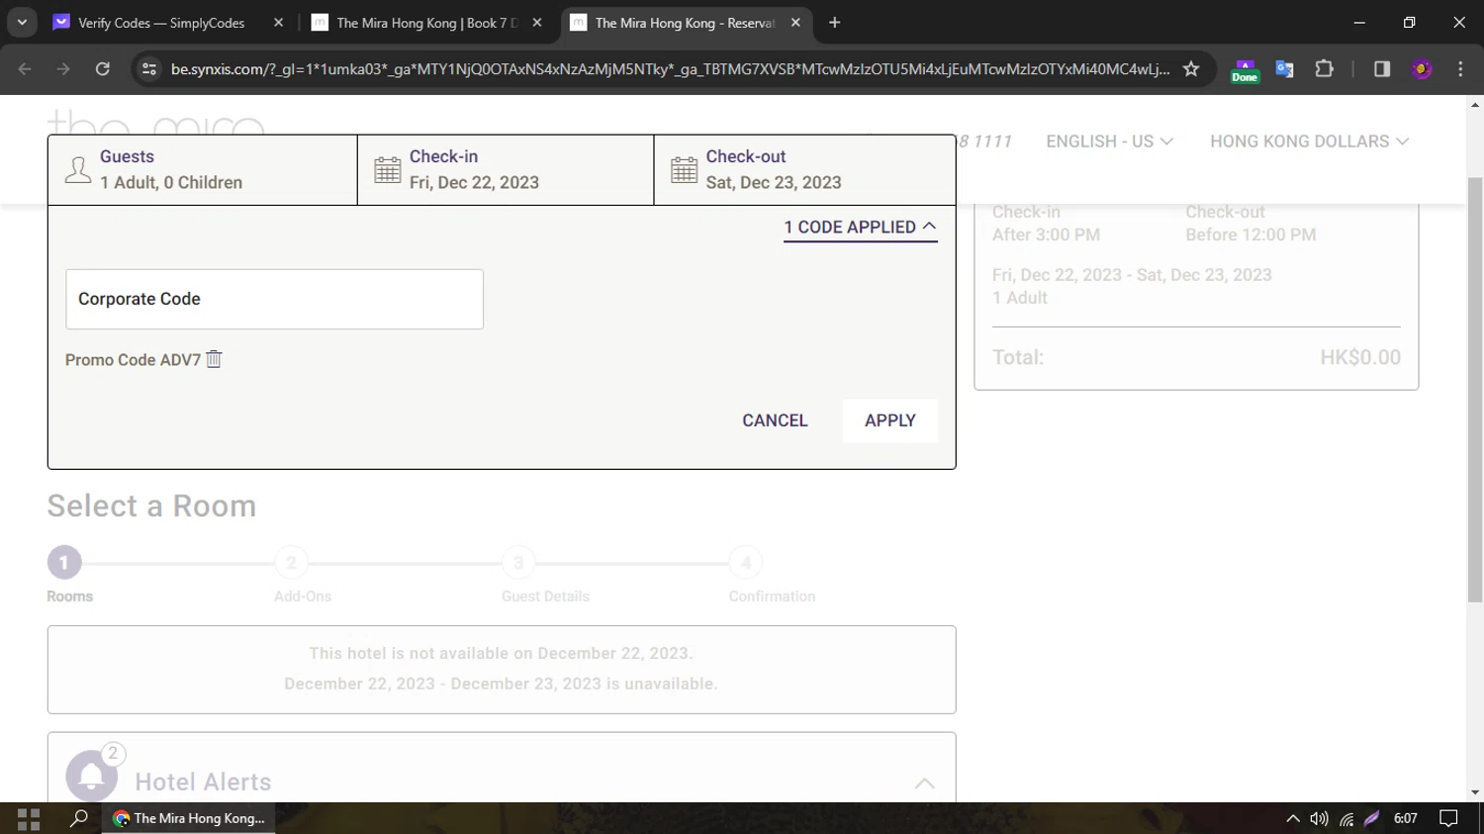Click the Promo Code ADV7 text
1484x834 pixels.
point(133,360)
